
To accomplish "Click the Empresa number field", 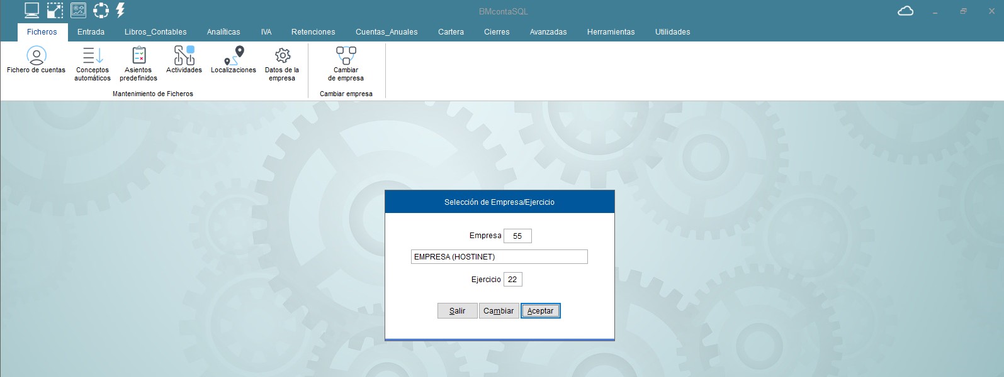I will point(517,236).
